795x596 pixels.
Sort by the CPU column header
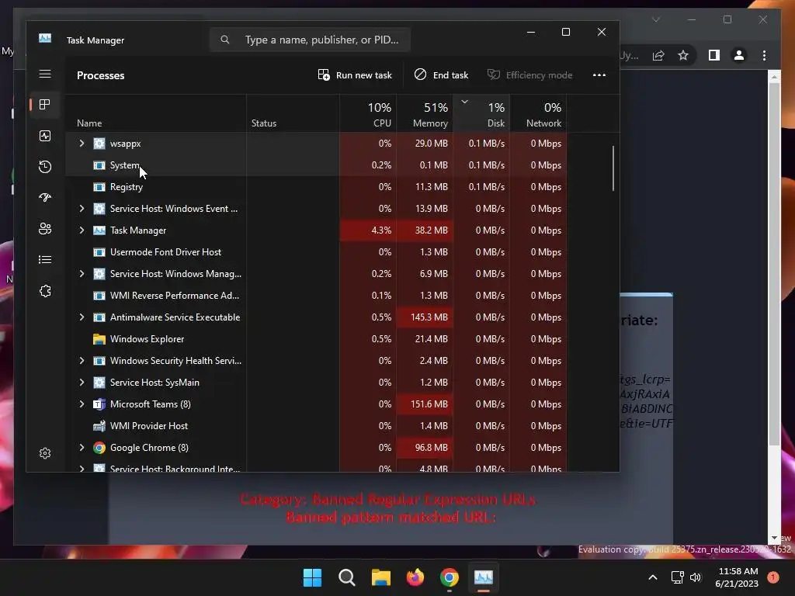tap(368, 113)
